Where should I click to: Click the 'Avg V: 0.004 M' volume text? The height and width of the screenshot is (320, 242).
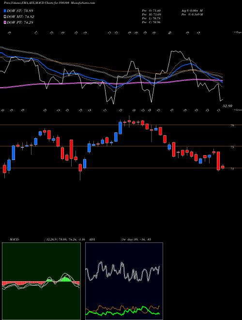(x=192, y=11)
